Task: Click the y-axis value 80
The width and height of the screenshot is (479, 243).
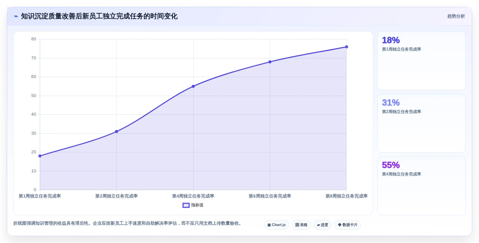Action: 34,39
